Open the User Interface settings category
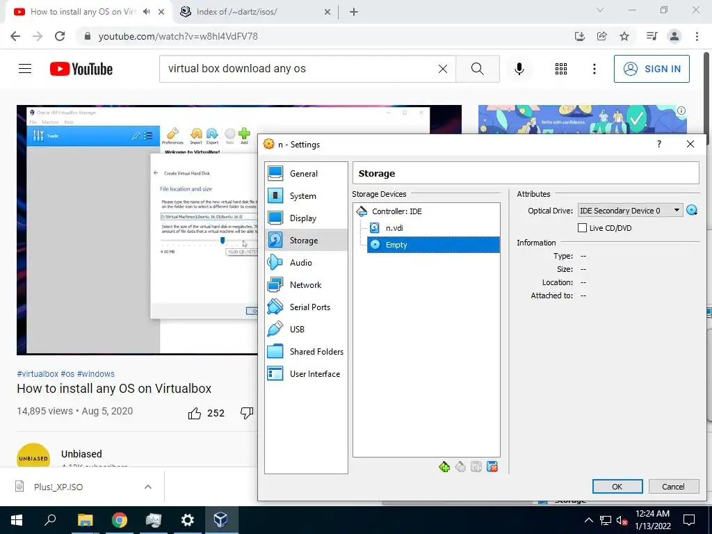Viewport: 712px width, 534px height. tap(306, 373)
